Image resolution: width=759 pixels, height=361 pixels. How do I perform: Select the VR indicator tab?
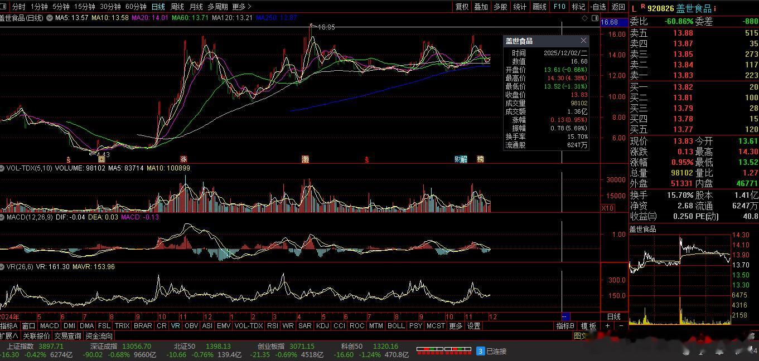176,326
